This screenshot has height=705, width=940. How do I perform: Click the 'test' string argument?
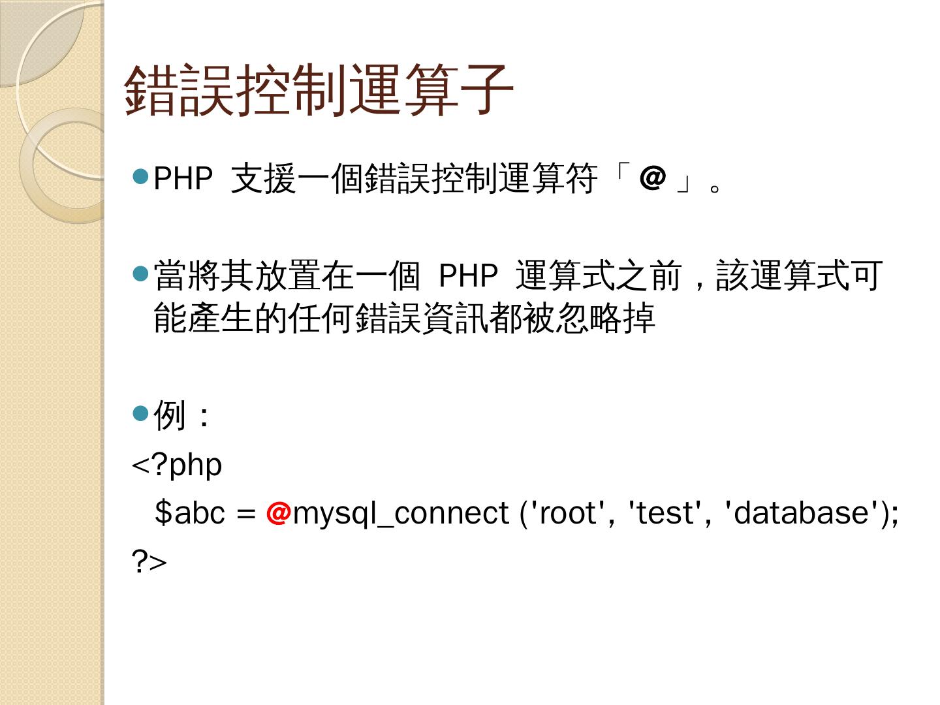pyautogui.click(x=665, y=512)
